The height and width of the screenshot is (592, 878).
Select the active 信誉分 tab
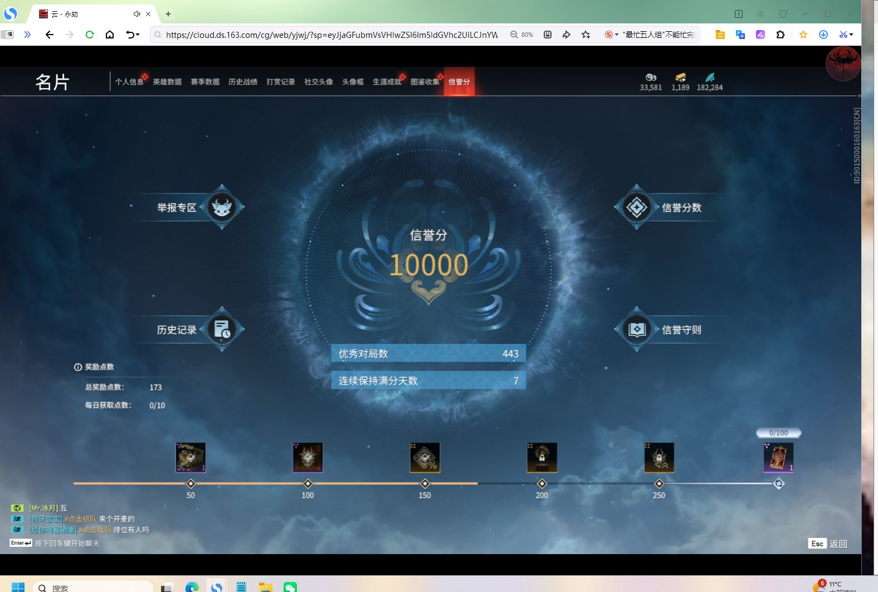tap(459, 81)
